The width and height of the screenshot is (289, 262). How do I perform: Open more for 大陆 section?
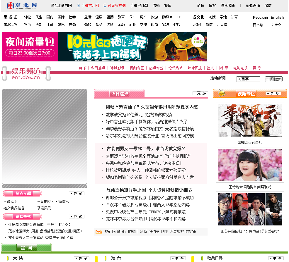click(x=81, y=258)
